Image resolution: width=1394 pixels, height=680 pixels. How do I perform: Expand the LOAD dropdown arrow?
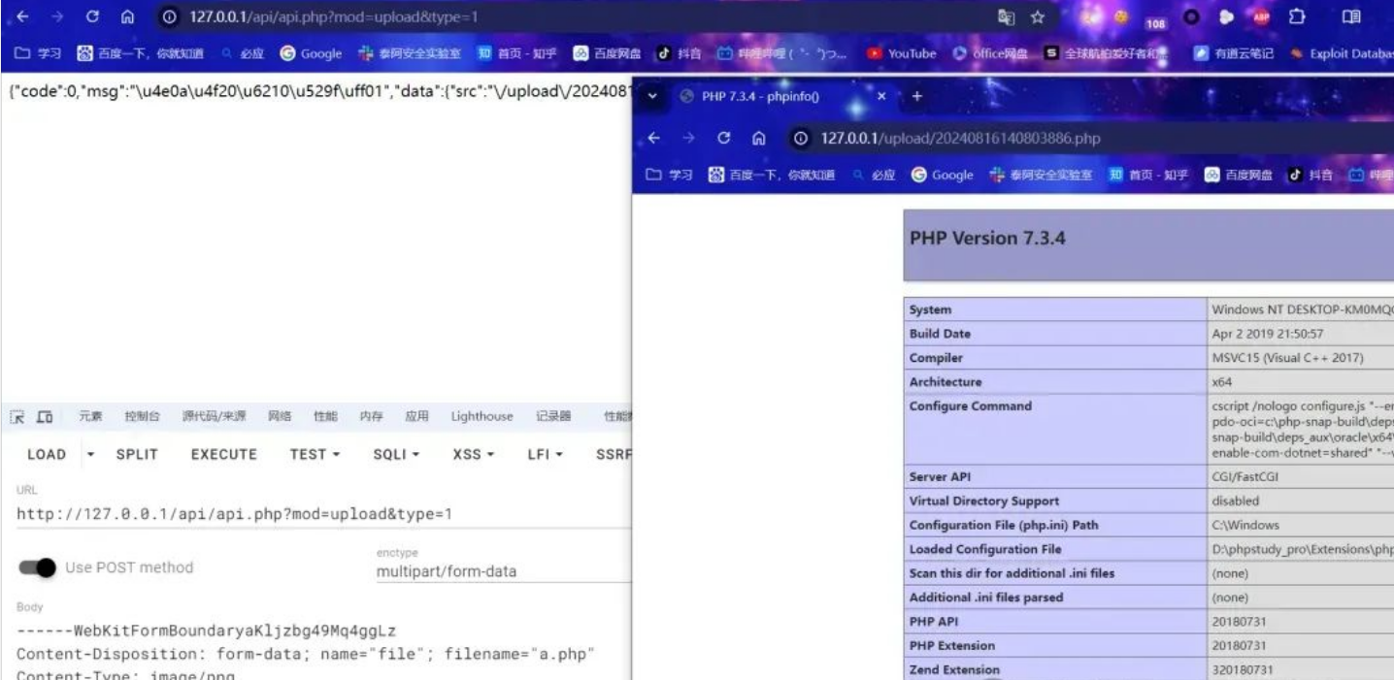(91, 455)
